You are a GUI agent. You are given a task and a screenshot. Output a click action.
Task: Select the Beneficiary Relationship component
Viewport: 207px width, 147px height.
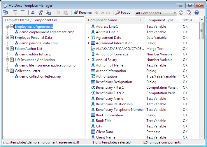pyautogui.click(x=114, y=104)
